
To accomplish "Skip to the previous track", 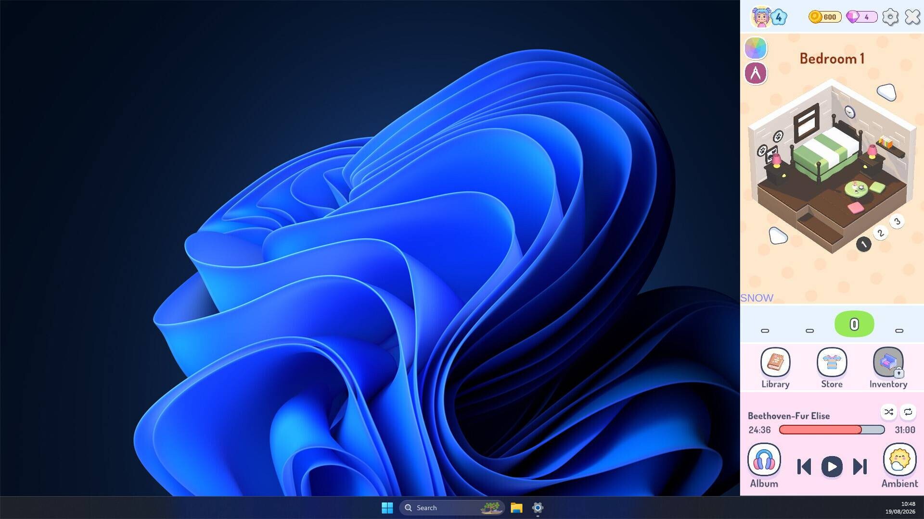I will click(804, 467).
